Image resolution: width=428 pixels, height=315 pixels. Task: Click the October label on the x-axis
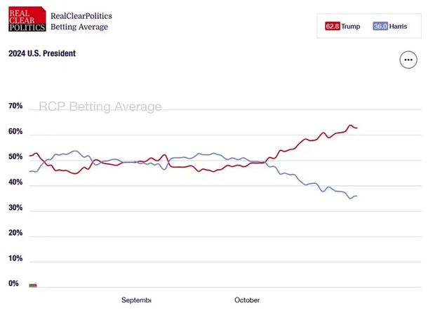[246, 300]
